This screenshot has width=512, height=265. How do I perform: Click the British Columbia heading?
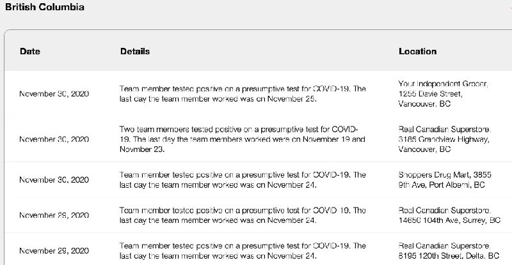point(45,7)
